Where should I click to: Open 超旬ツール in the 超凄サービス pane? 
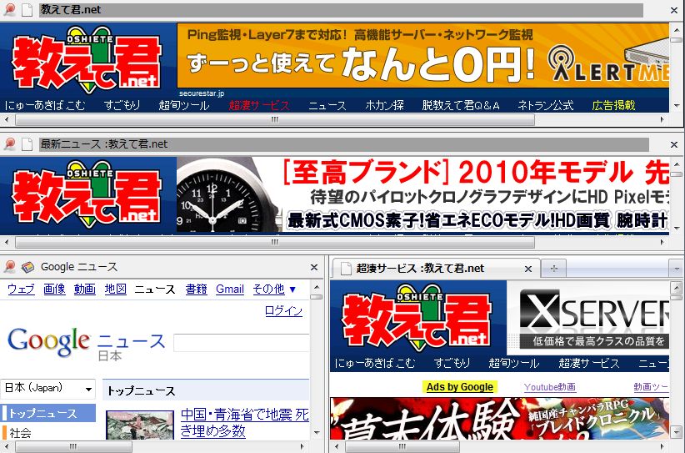513,364
